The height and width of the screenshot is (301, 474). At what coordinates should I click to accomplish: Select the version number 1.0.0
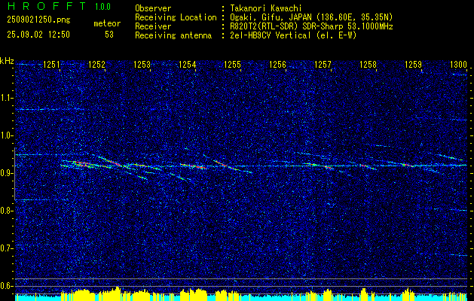pos(102,7)
